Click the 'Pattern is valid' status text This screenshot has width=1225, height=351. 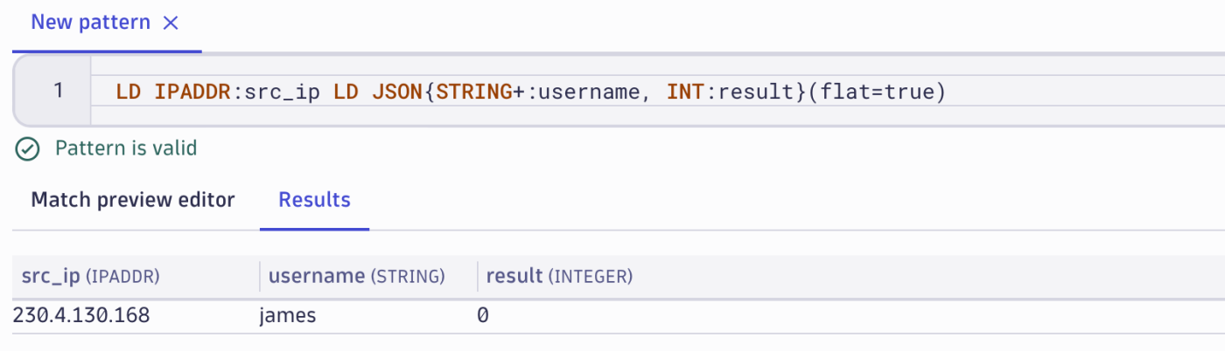point(126,148)
